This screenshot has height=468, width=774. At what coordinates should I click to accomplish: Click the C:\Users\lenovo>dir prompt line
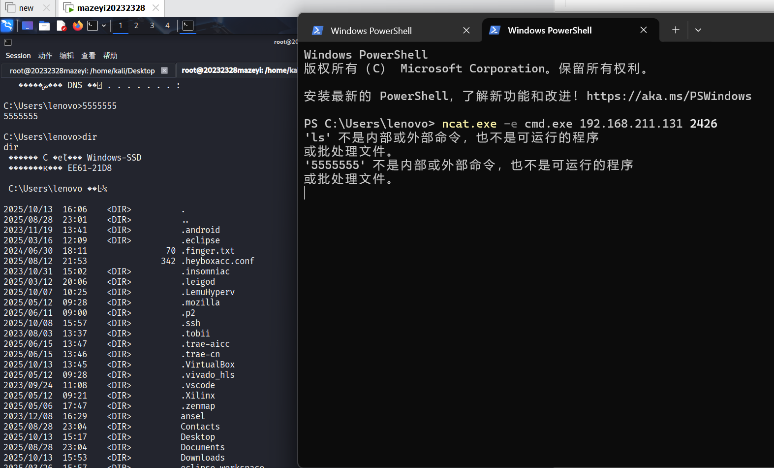tap(50, 137)
